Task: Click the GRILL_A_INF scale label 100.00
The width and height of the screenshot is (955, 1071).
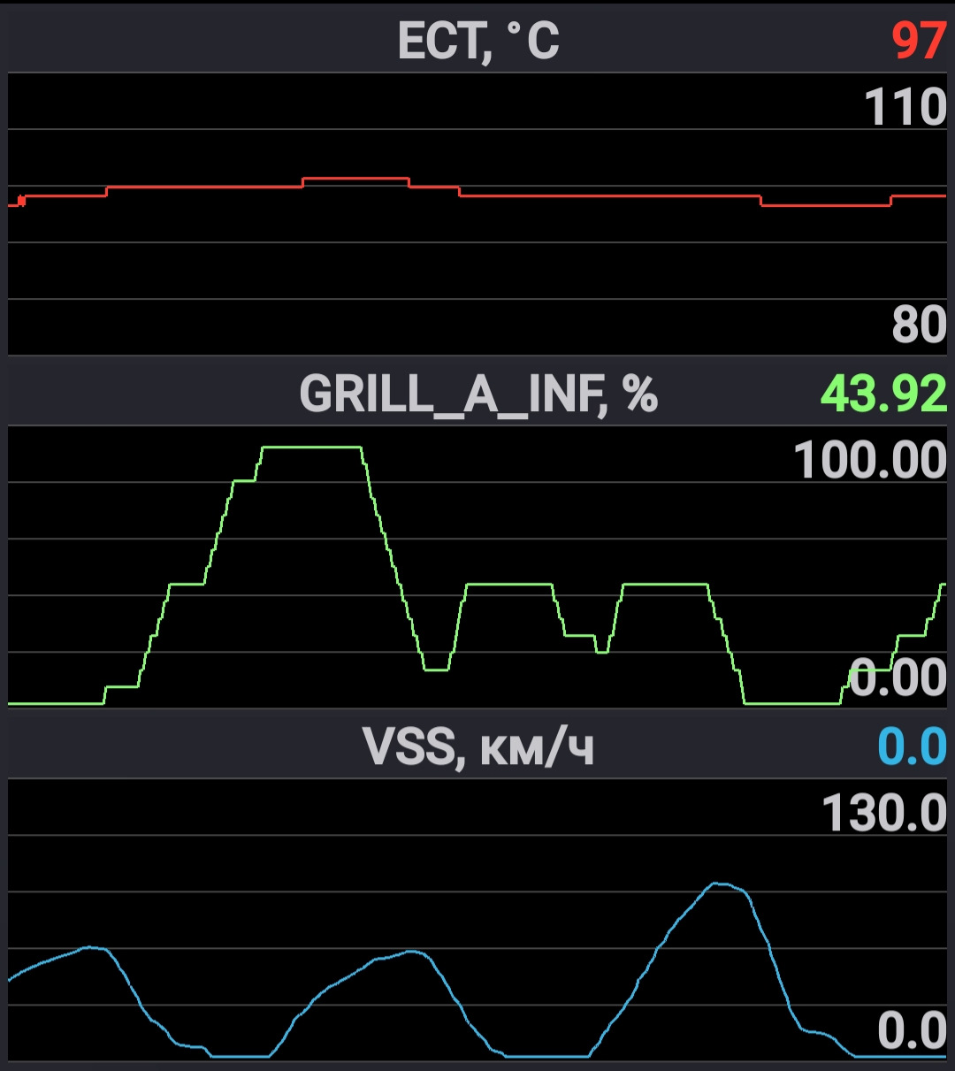Action: click(870, 461)
